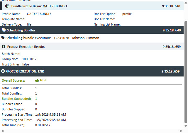
Task: Select the PROCESS EXECUTION: END header bar
Action: (88, 71)
